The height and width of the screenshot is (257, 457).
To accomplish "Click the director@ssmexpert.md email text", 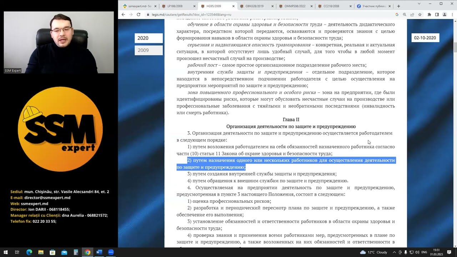I will [47, 198].
